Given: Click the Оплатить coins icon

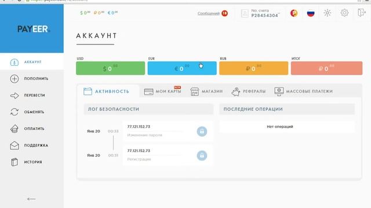Looking at the screenshot, I should point(14,129).
